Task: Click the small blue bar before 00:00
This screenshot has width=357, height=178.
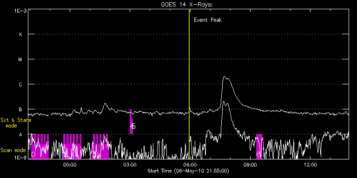Action: pyautogui.click(x=63, y=151)
